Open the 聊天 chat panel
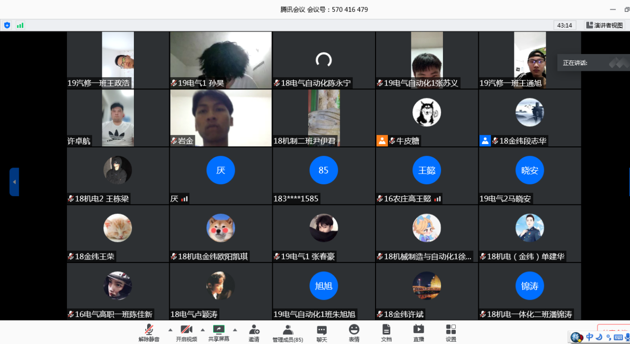Screen dimensions: 630x344 tap(322, 333)
